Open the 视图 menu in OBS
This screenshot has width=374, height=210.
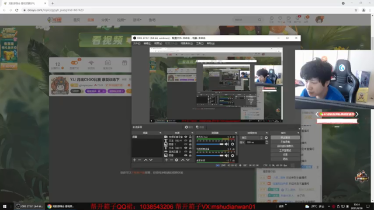coord(158,43)
